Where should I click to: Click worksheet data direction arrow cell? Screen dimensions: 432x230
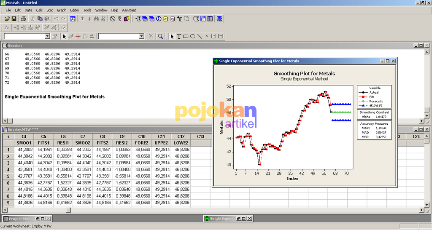tap(8, 136)
